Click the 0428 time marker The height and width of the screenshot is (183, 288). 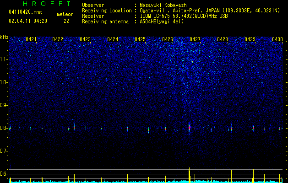click(223, 39)
